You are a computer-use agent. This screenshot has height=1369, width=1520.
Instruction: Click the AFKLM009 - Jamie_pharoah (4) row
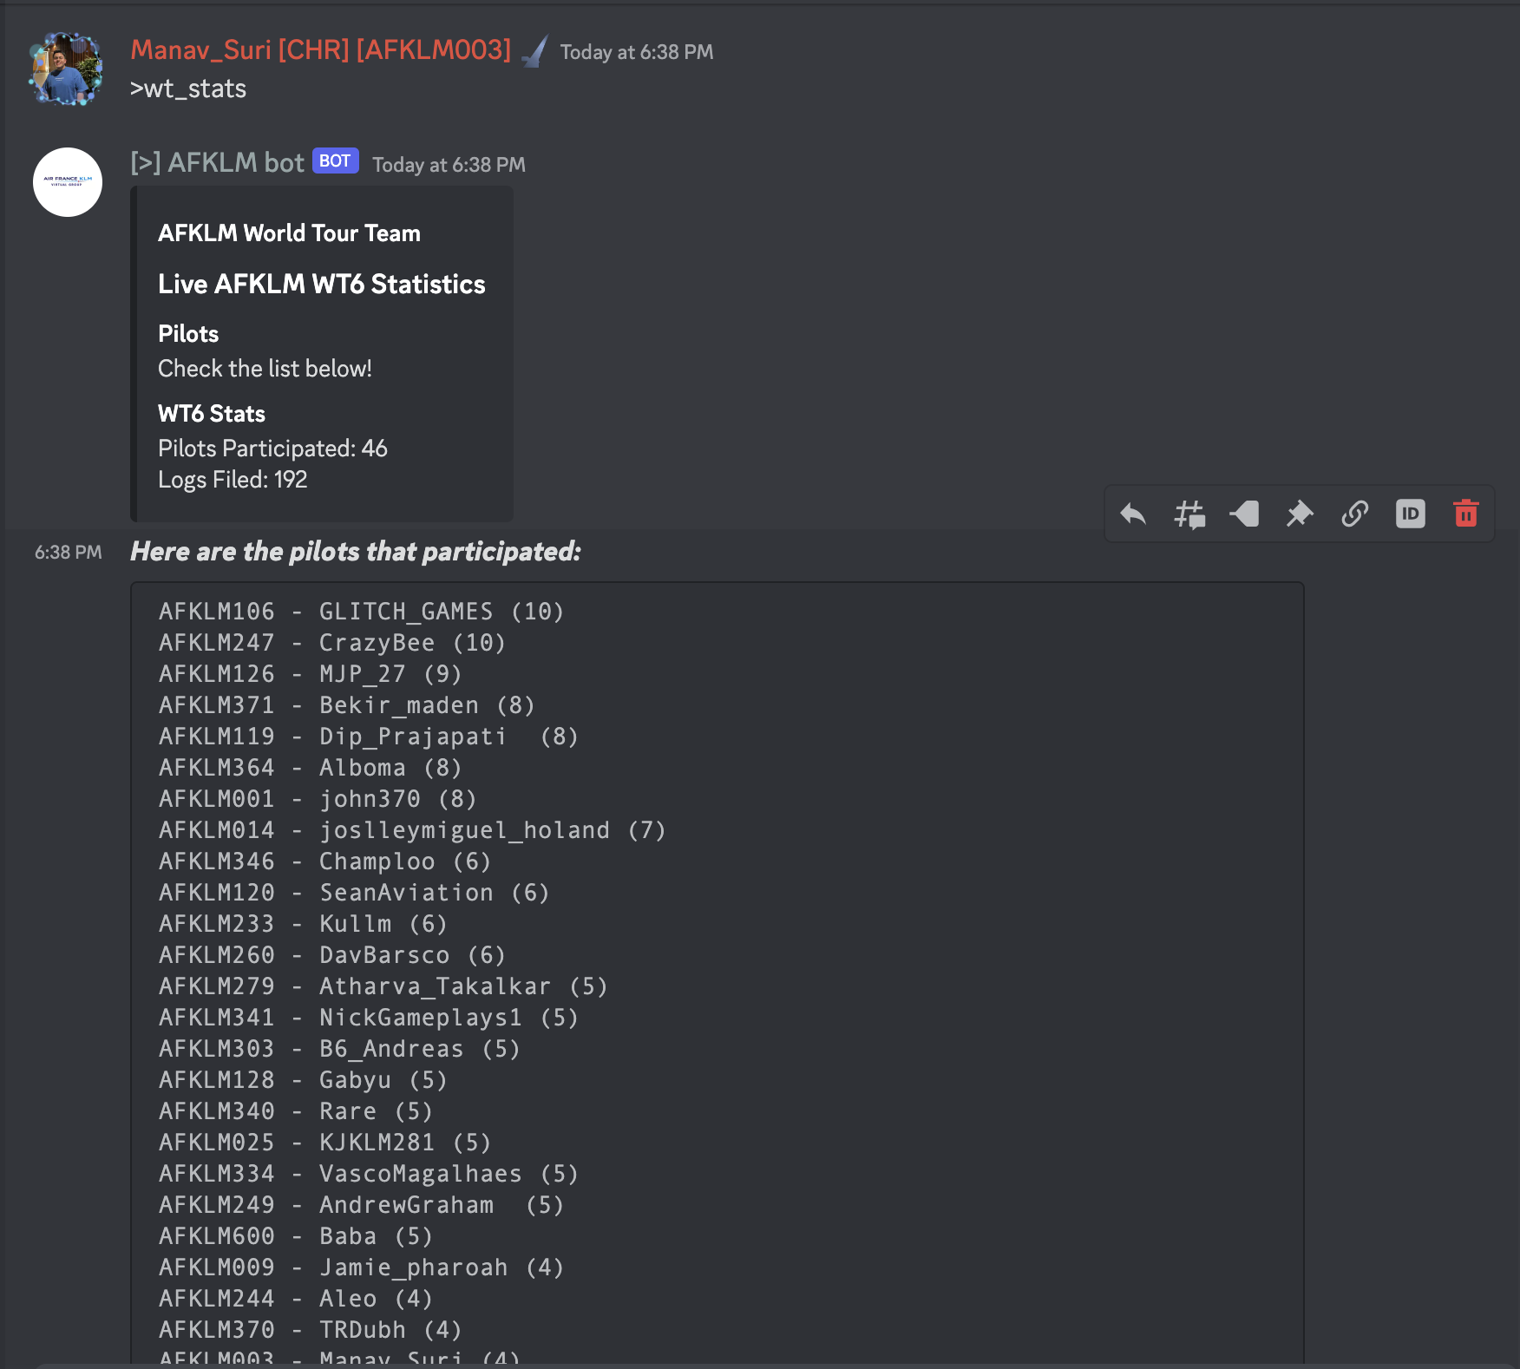(x=362, y=1267)
